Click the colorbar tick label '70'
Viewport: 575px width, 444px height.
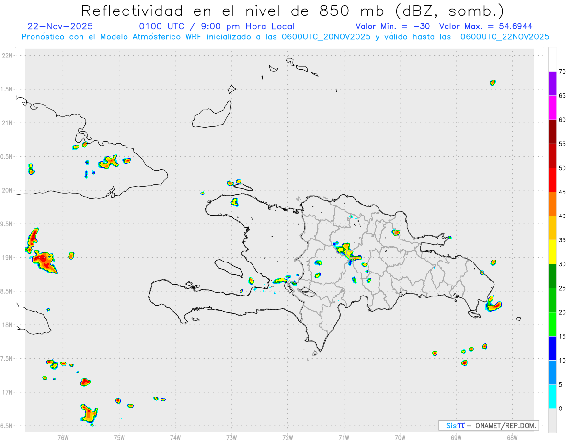(562, 72)
